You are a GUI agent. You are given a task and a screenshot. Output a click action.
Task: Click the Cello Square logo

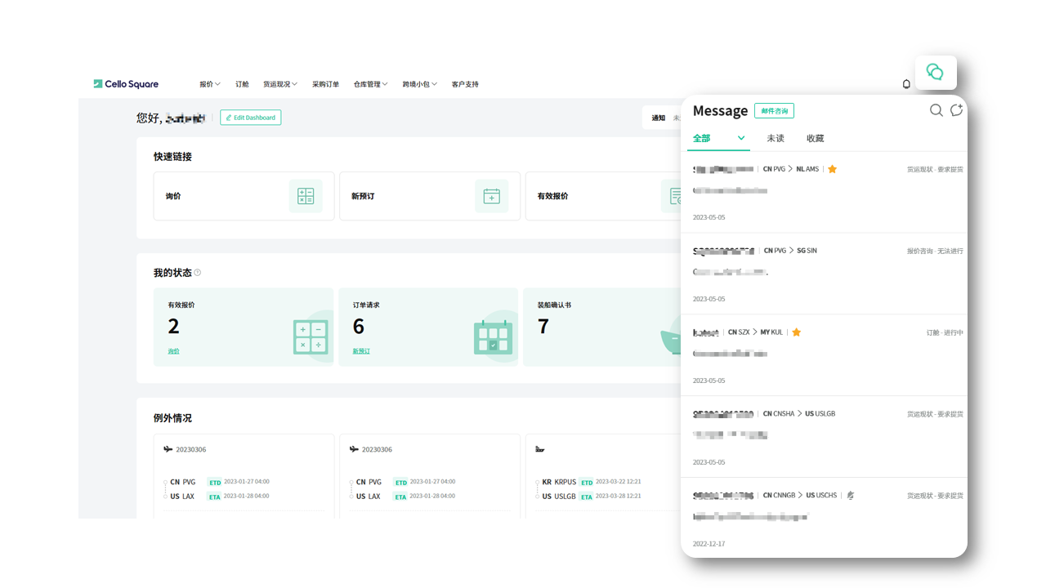coord(126,84)
